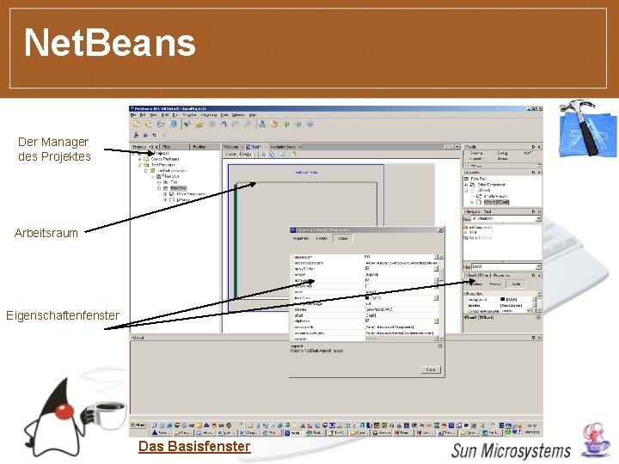Open the File menu
Screen dimensions: 619x464
click(x=133, y=115)
